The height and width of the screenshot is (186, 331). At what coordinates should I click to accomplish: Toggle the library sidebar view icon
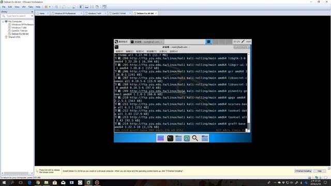pyautogui.click(x=81, y=7)
